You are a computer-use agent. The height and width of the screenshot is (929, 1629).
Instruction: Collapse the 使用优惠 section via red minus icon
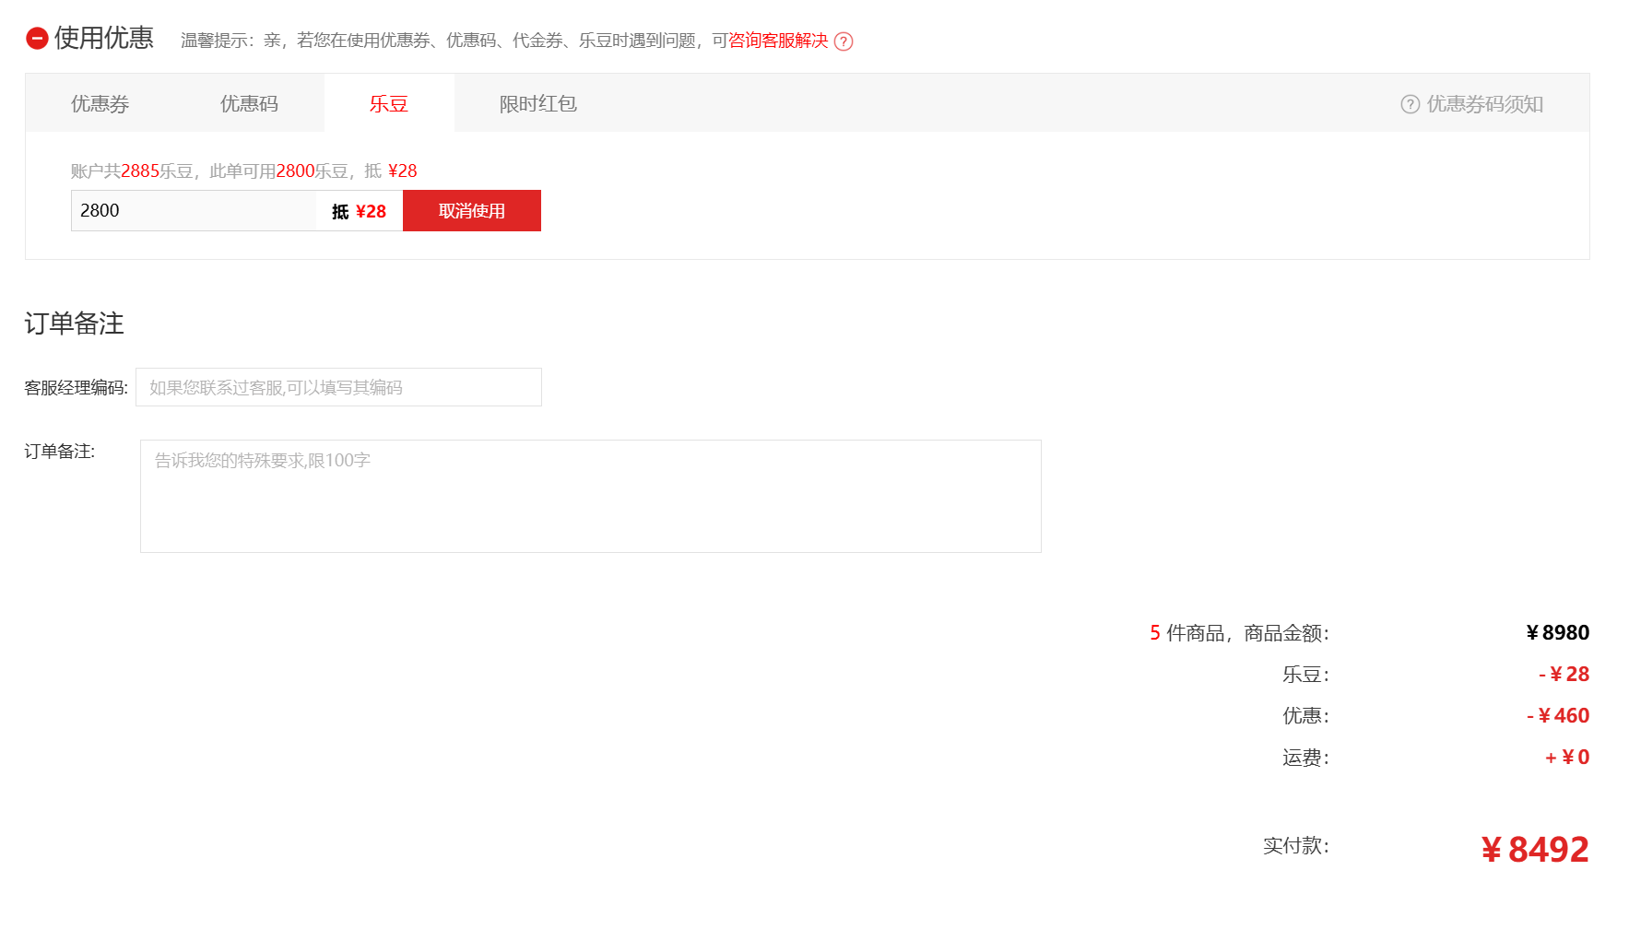point(37,38)
